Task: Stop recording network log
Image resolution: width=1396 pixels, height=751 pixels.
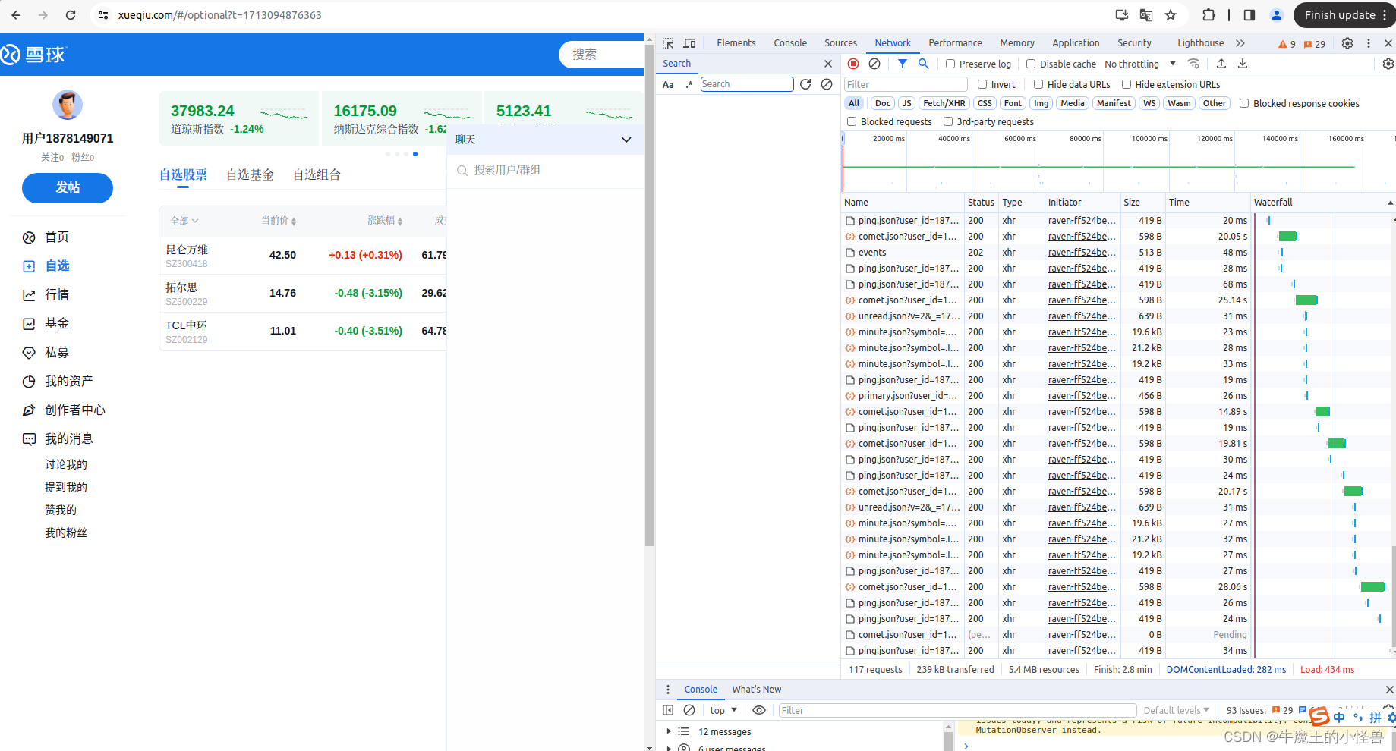Action: point(853,64)
